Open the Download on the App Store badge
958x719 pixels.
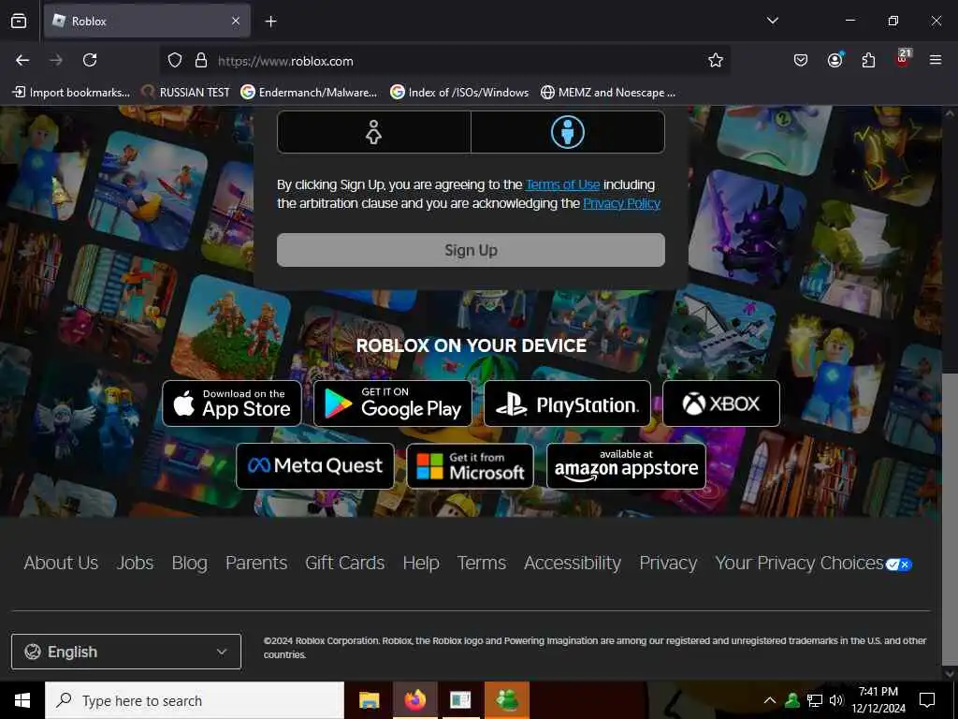click(232, 404)
